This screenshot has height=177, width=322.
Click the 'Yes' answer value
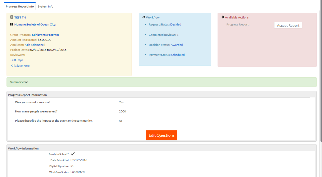coord(121,102)
